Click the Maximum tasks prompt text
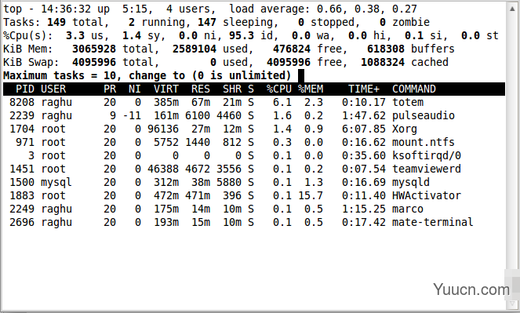 pos(147,75)
